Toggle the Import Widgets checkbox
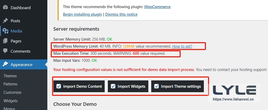 113,86
